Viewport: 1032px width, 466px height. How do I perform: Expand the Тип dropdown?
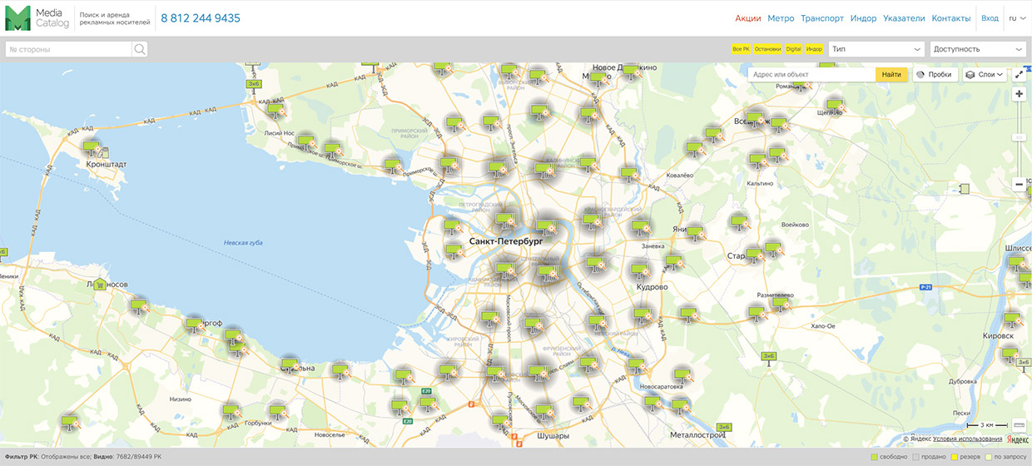[876, 49]
